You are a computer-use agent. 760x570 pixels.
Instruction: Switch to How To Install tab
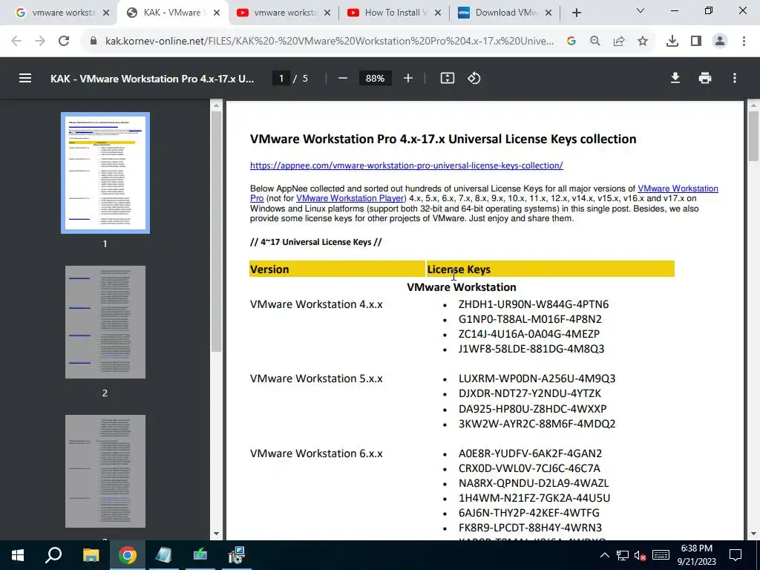(393, 13)
